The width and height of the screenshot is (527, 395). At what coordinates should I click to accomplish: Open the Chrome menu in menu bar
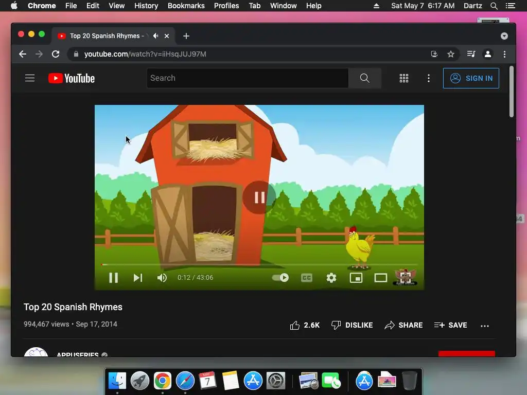(42, 6)
